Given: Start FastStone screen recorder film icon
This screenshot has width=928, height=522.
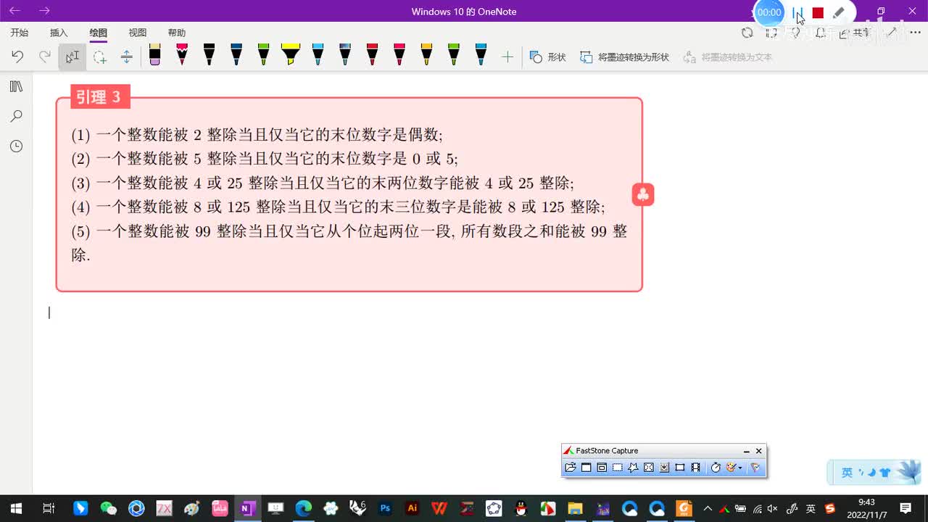Looking at the screenshot, I should coord(696,468).
